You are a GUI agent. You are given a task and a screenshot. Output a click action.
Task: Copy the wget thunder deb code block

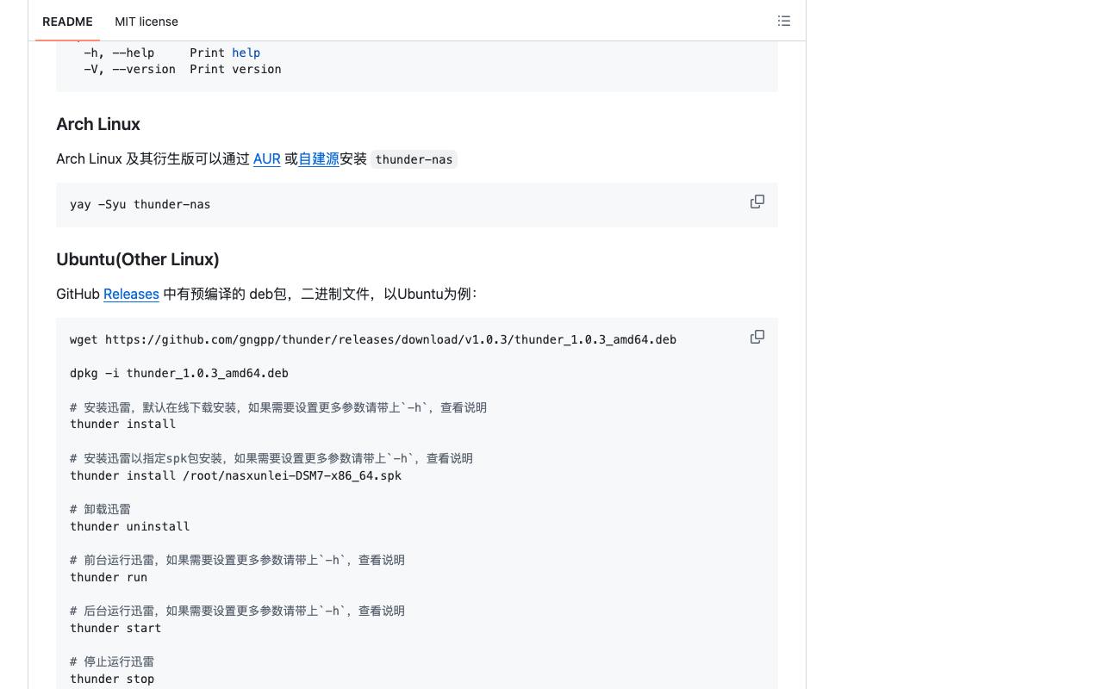[757, 337]
